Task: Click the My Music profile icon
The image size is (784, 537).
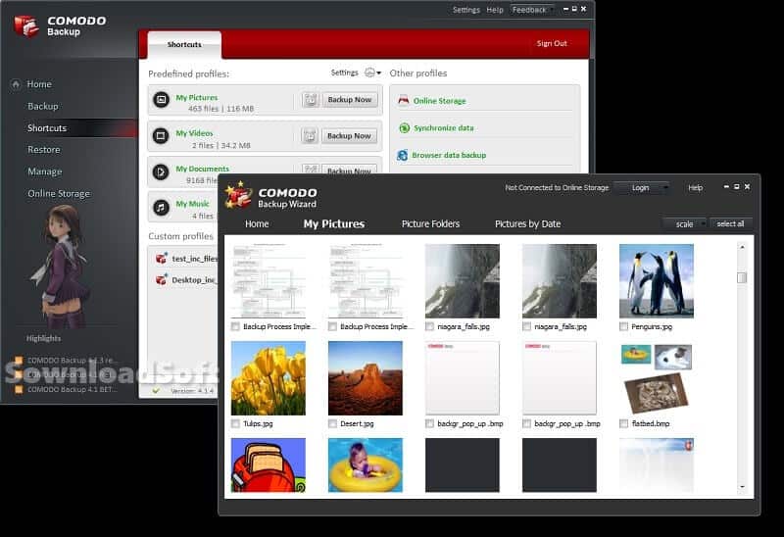Action: coord(161,207)
